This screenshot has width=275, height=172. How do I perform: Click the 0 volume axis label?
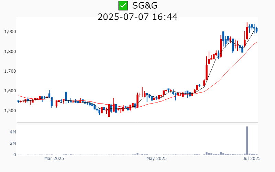click(x=15, y=155)
